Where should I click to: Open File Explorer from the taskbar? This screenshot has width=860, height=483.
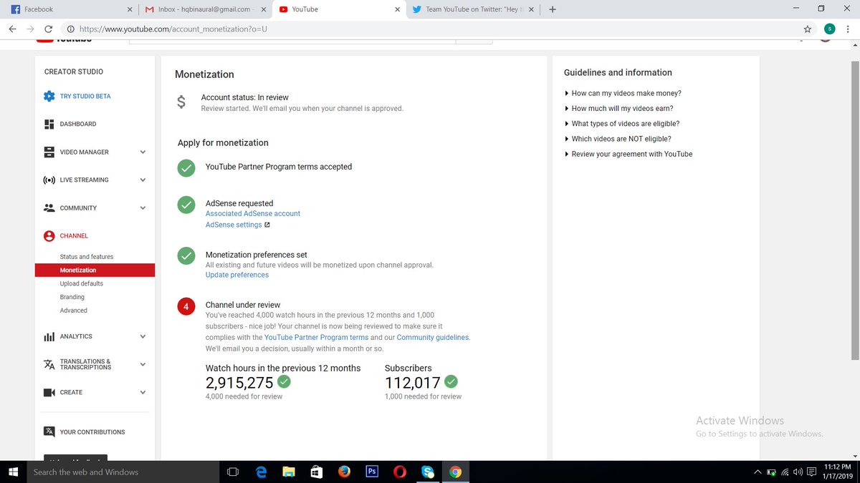click(x=289, y=472)
